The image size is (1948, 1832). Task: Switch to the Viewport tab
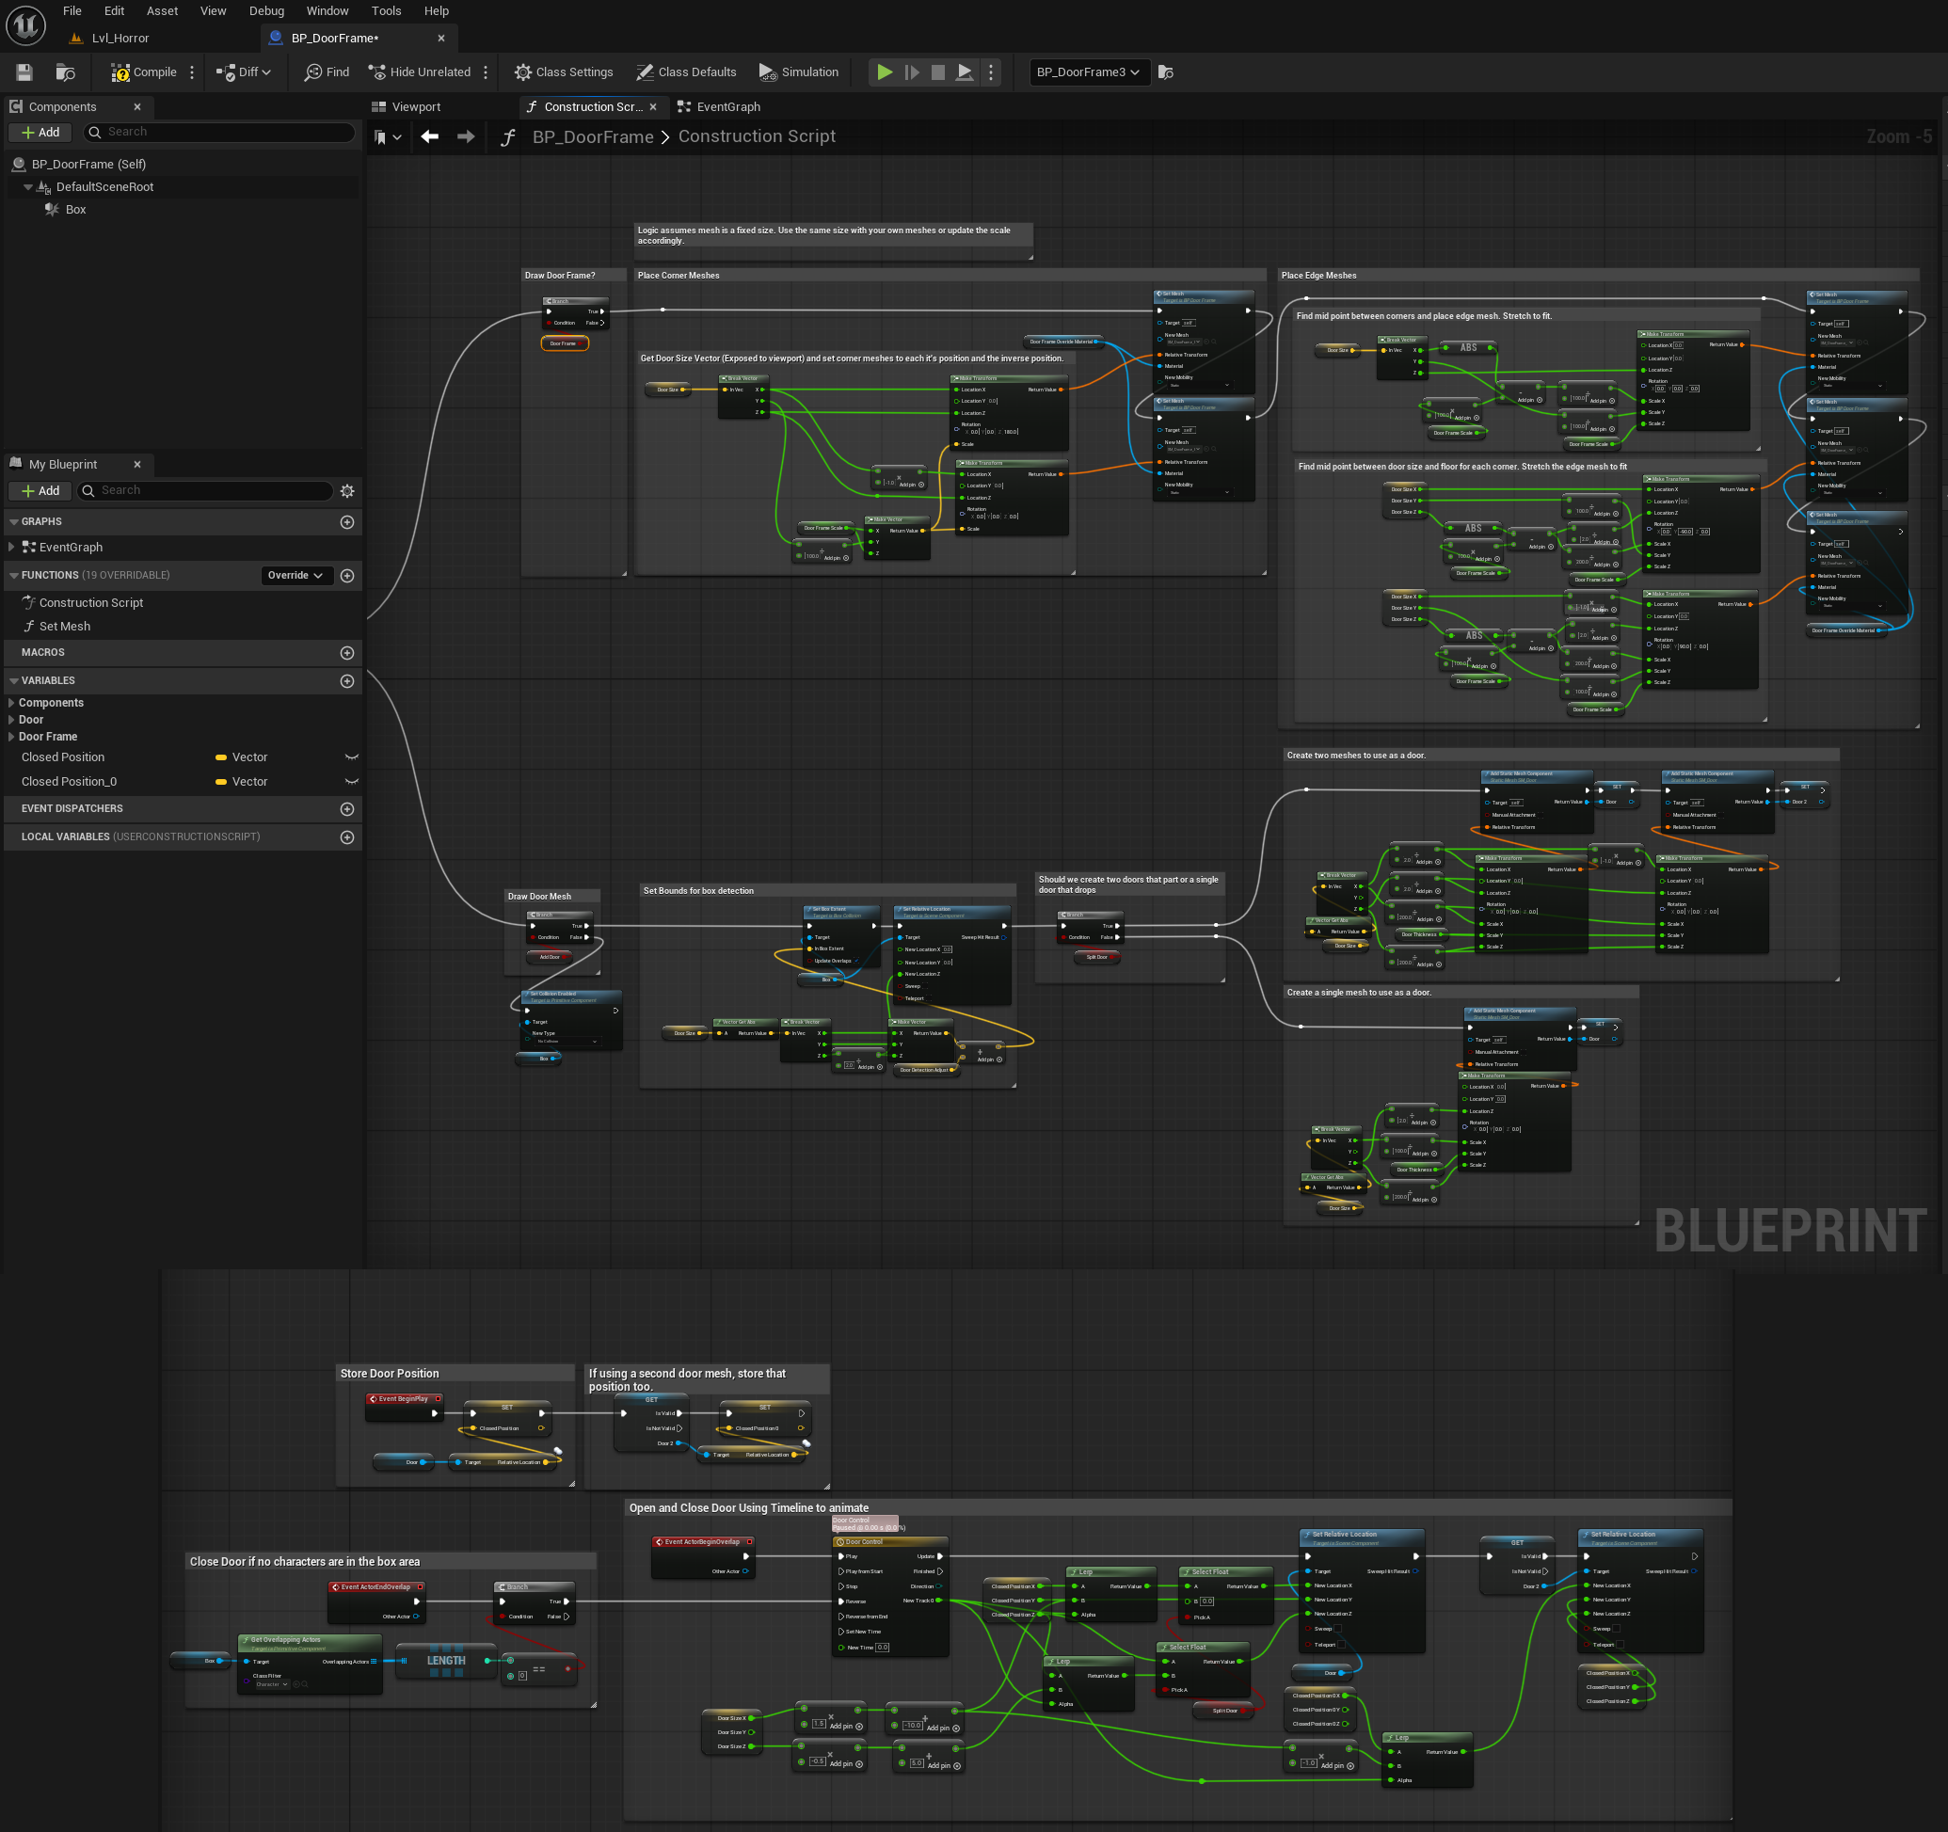(x=407, y=106)
